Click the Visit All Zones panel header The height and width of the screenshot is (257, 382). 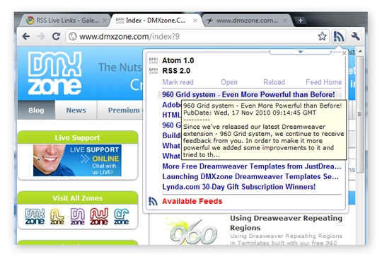pyautogui.click(x=78, y=198)
